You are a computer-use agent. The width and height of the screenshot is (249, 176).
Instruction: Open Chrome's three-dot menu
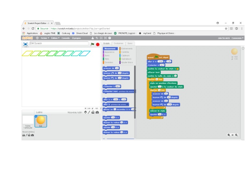pos(242,29)
